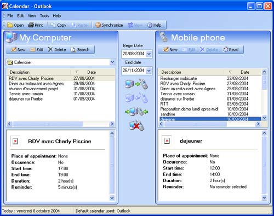Sort mobile list by Date column header
The width and height of the screenshot is (274, 216).
[245, 72]
